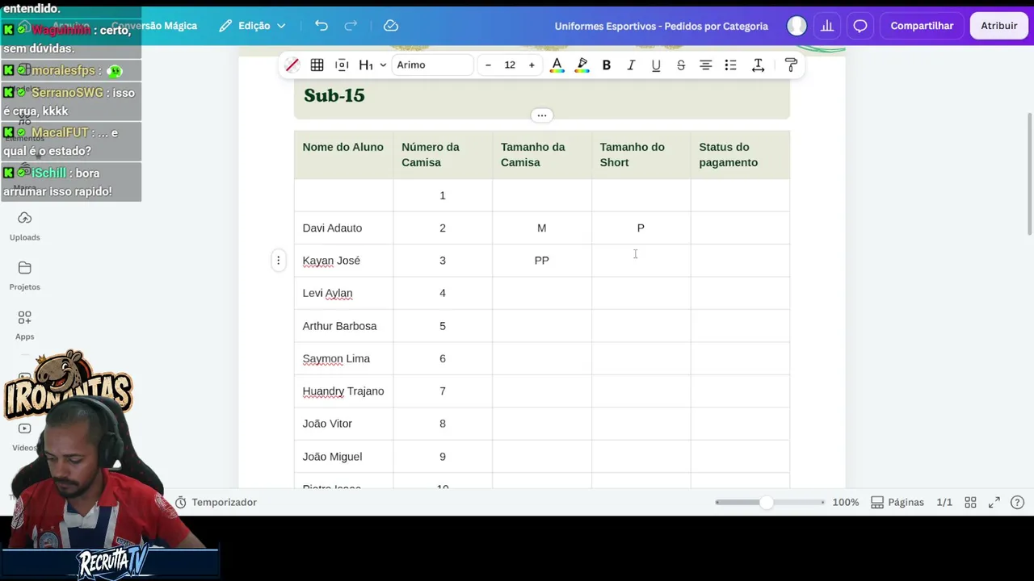
Task: Select the Kayan José name cell
Action: click(343, 260)
